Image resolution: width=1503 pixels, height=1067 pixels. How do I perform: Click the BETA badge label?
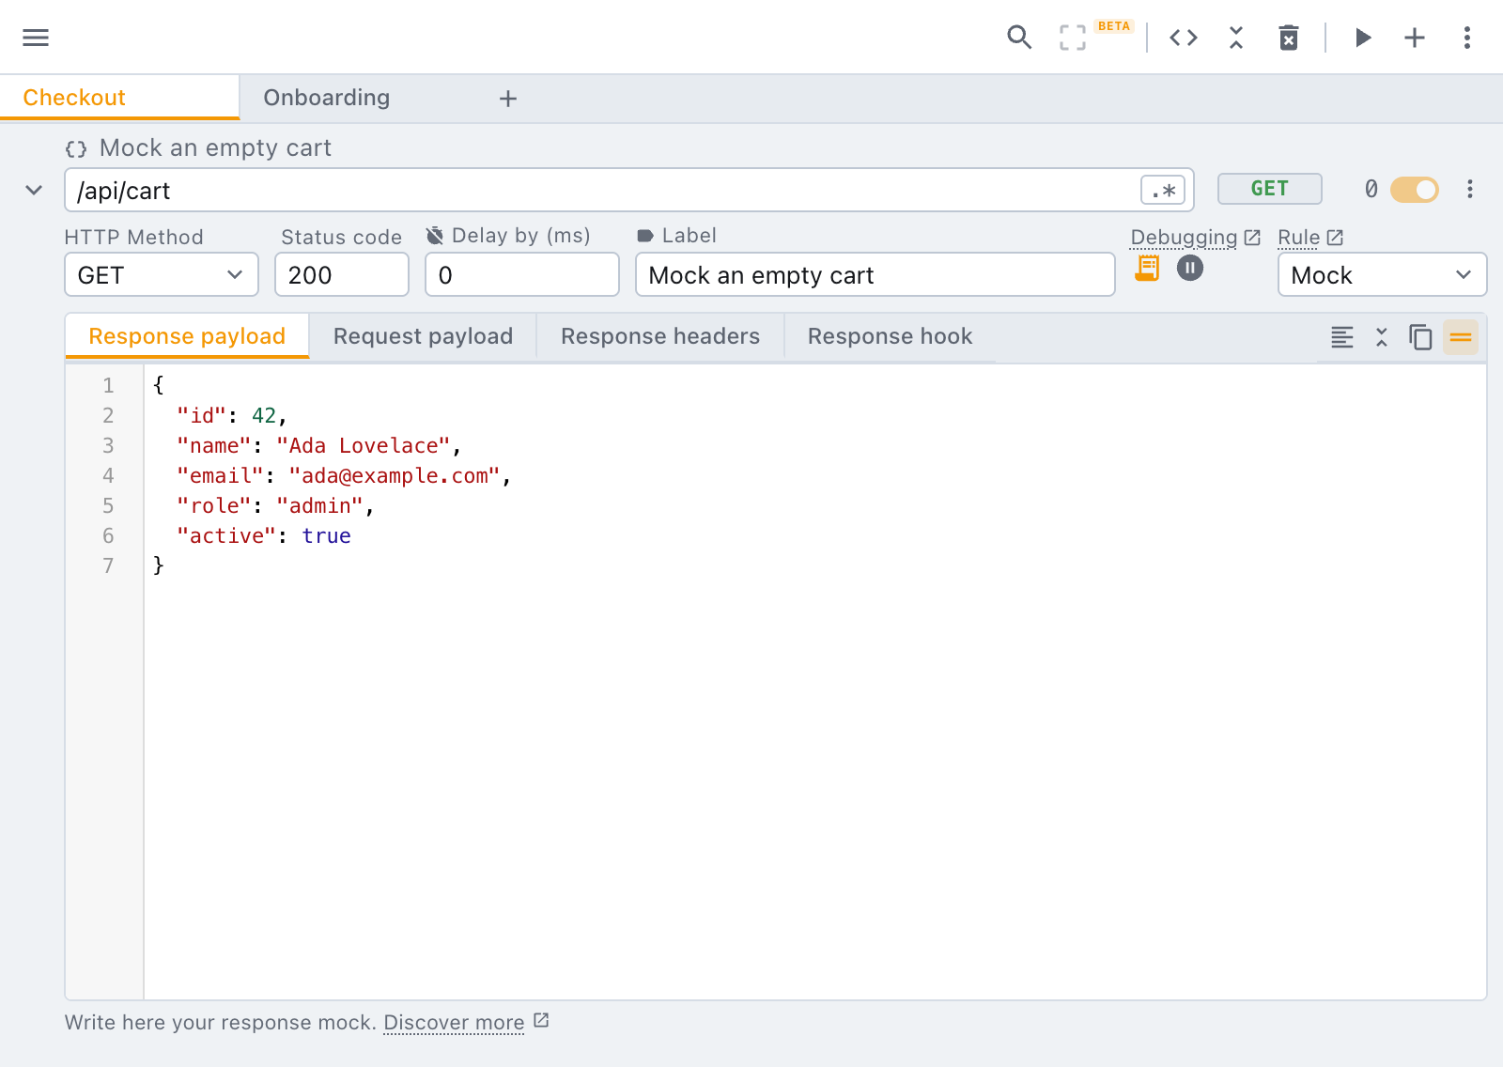pos(1114,26)
